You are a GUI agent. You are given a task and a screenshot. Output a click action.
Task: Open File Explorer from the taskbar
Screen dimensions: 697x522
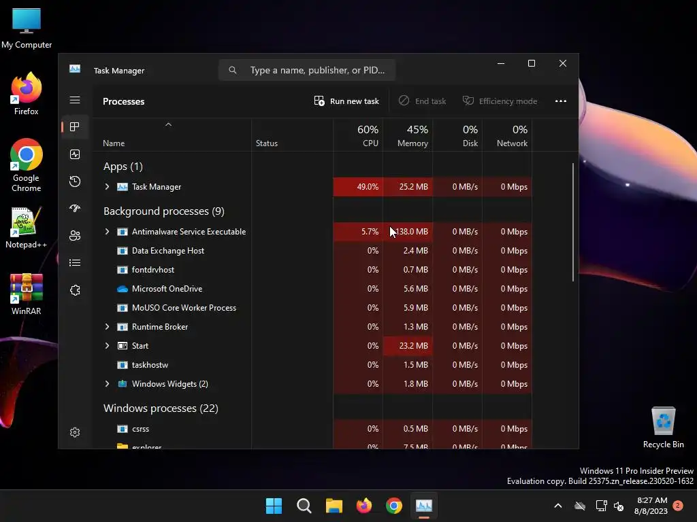334,506
